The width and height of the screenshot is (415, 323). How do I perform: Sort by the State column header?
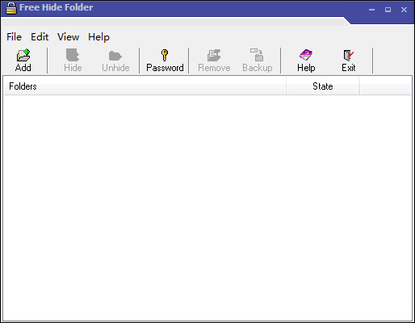point(323,86)
